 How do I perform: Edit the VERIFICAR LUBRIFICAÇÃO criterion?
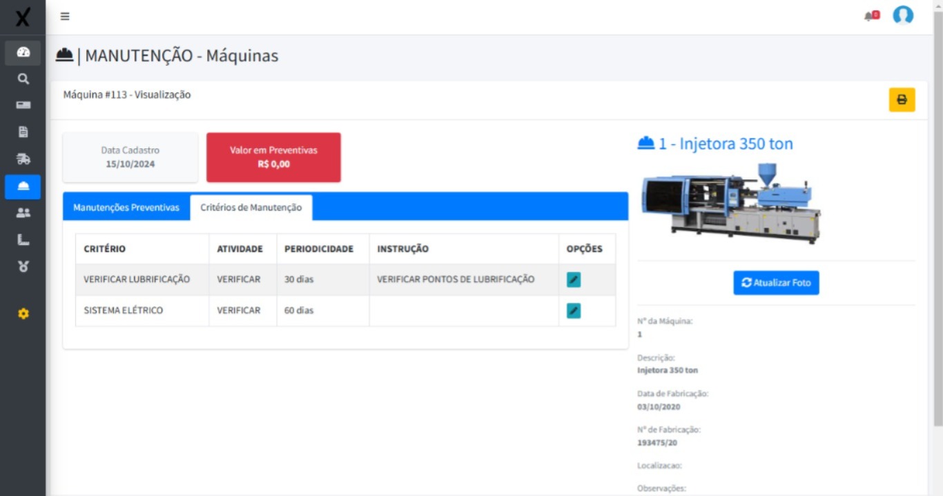[574, 279]
